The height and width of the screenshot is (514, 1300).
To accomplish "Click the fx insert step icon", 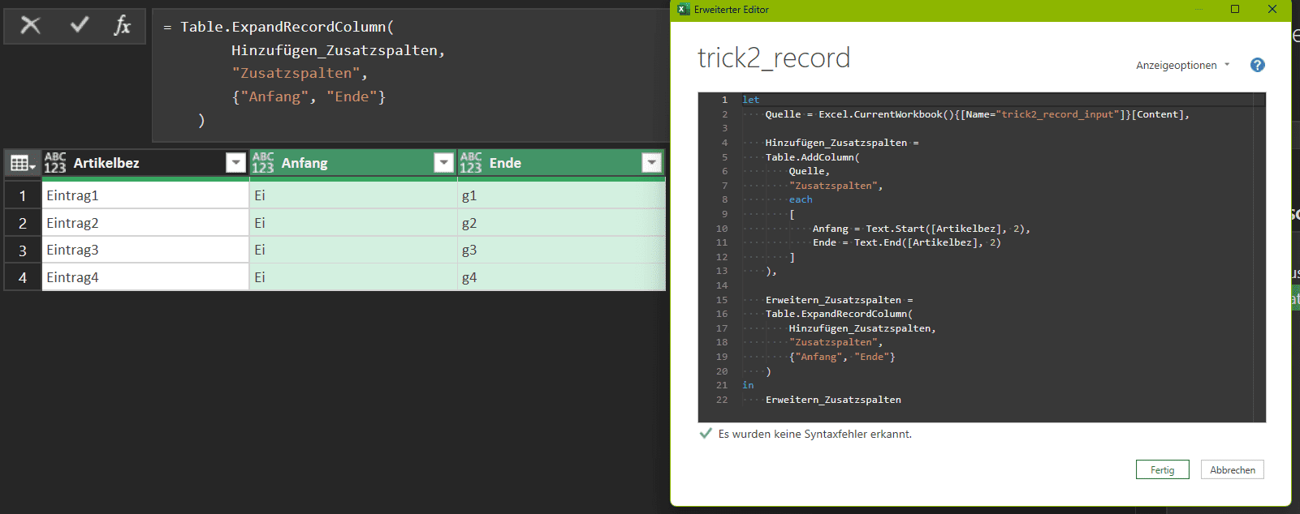I will (x=122, y=26).
